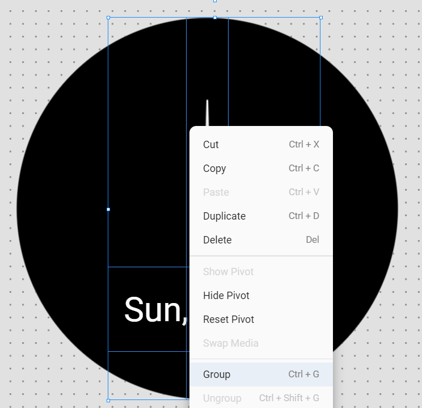This screenshot has height=408, width=422.
Task: Click the top-center selection handle
Action: [x=215, y=18]
